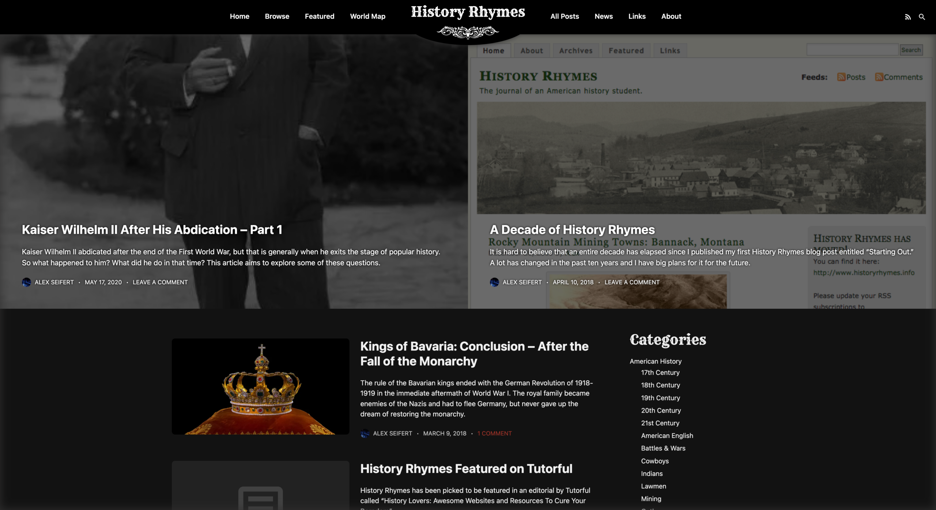The height and width of the screenshot is (510, 936).
Task: Click author Alex Seifert on Kings of Bavaria post
Action: tap(393, 434)
